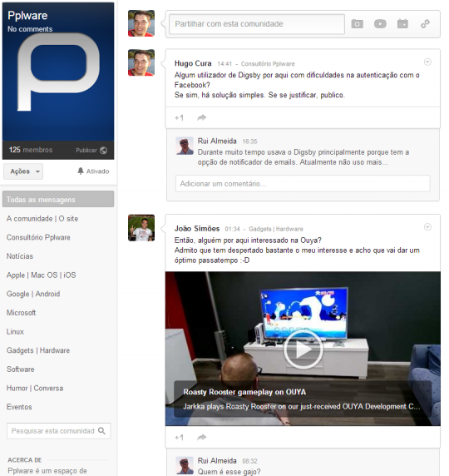The image size is (449, 476).
Task: Click the Pplware community logo image
Action: [x=58, y=72]
